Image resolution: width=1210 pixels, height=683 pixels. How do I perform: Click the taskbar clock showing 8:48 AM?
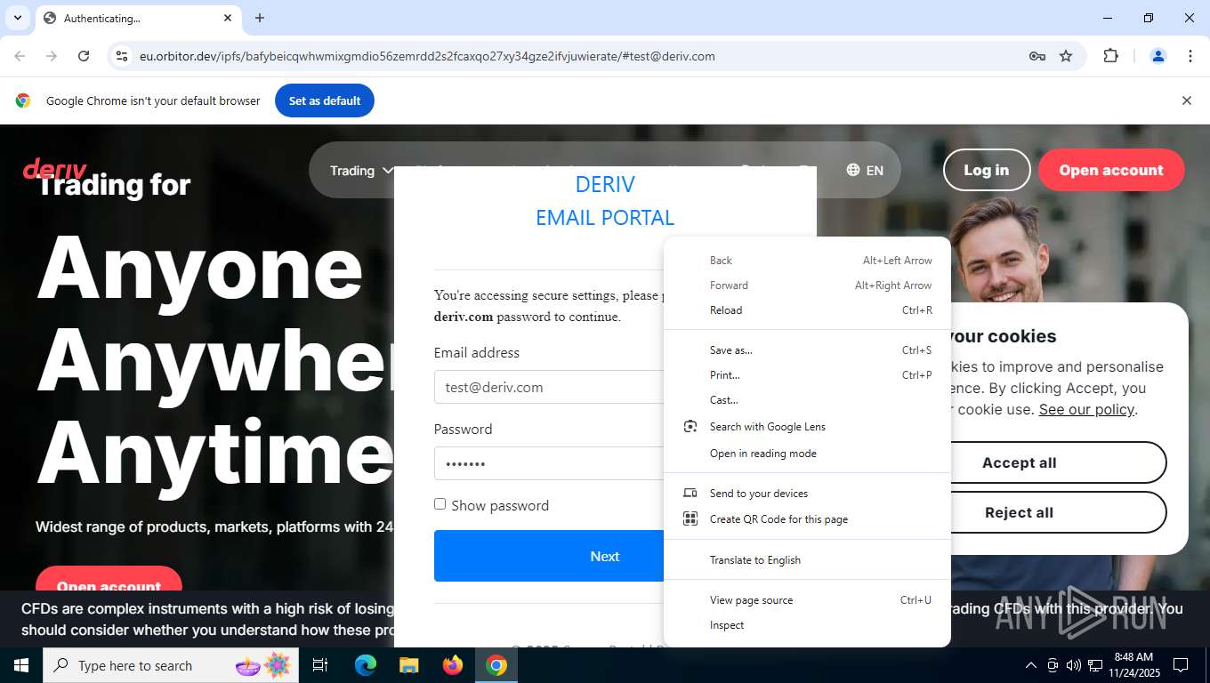point(1133,665)
